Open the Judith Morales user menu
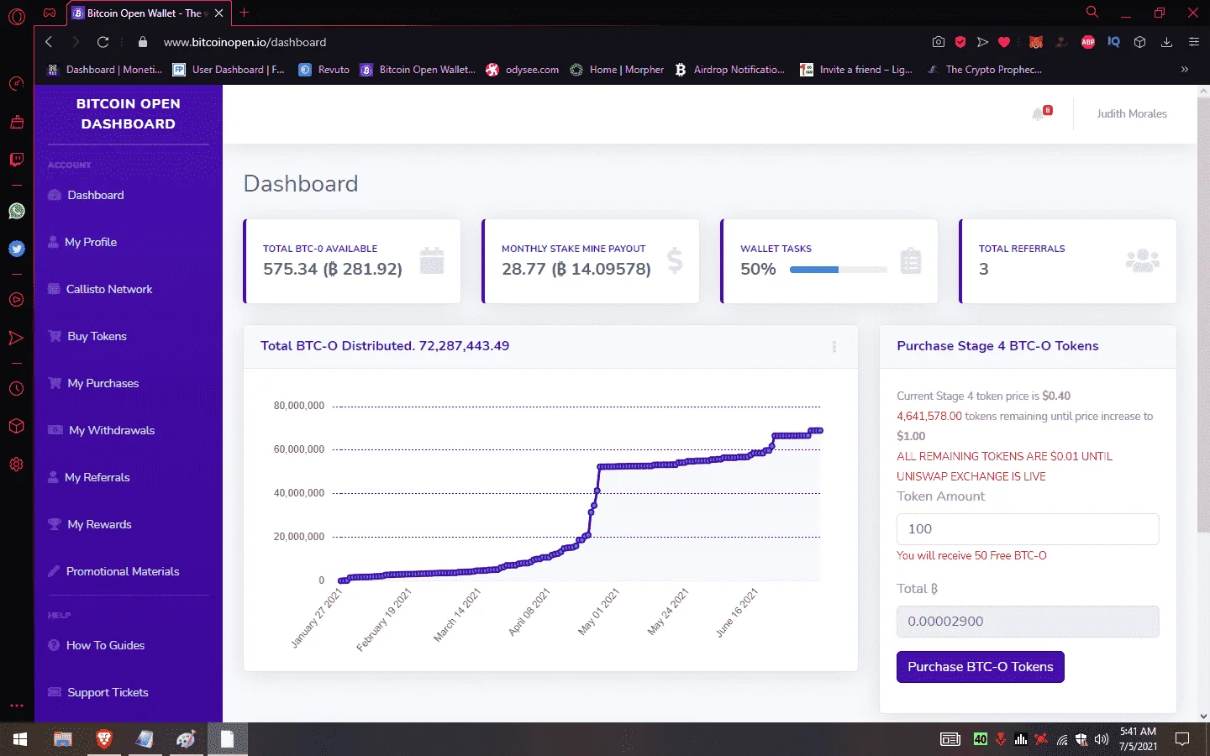Image resolution: width=1210 pixels, height=756 pixels. [1131, 113]
